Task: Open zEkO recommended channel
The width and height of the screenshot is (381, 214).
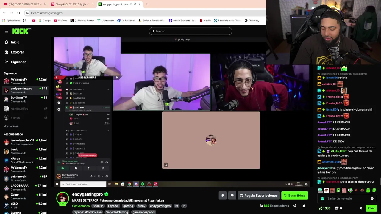Action: tap(25, 205)
